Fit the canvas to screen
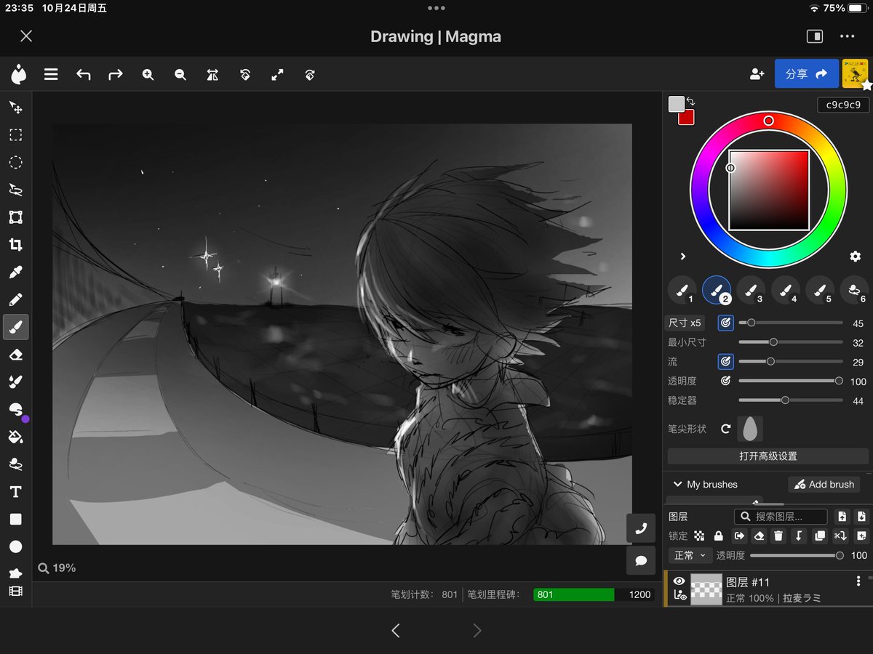This screenshot has width=873, height=654. [277, 74]
